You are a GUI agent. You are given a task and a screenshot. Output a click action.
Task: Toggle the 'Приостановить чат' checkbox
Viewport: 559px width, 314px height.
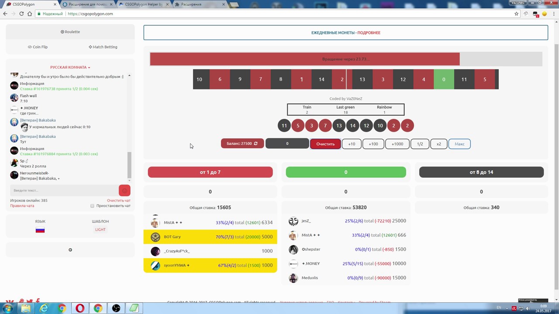pyautogui.click(x=92, y=206)
